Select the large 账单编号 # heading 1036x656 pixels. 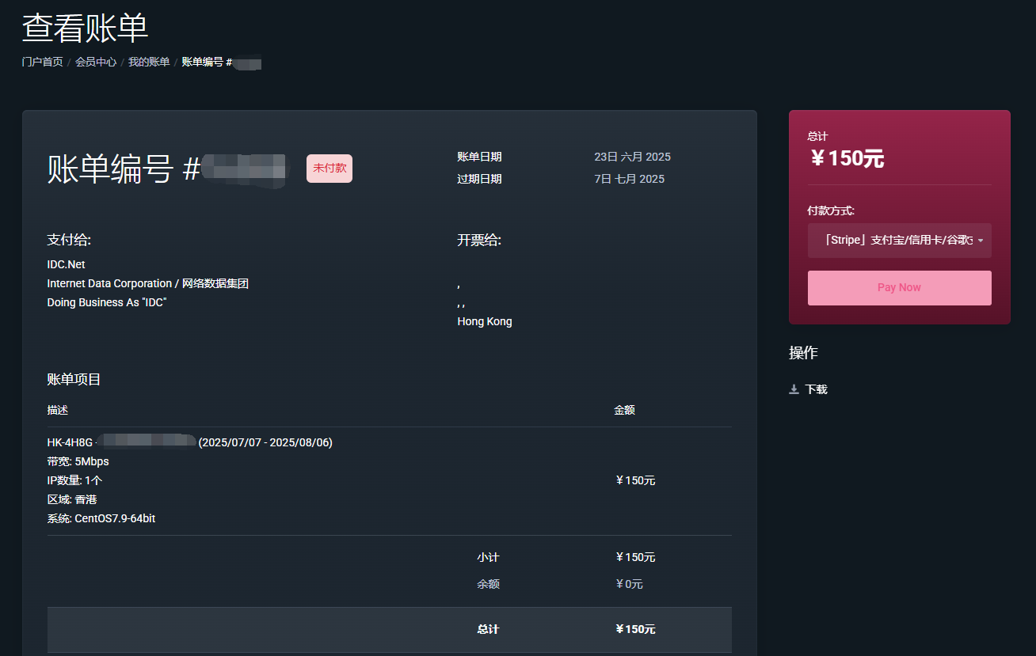pos(124,169)
